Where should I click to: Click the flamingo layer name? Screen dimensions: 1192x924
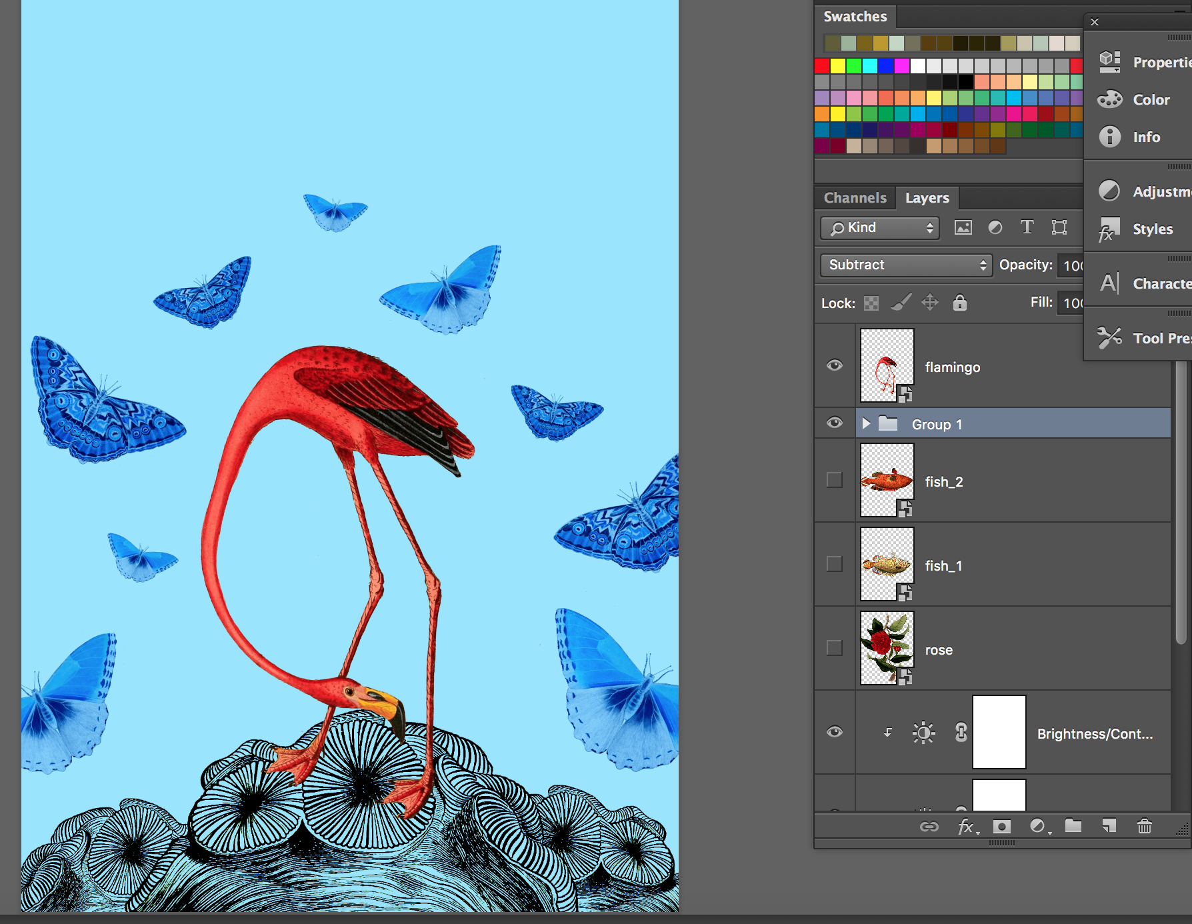pyautogui.click(x=953, y=367)
